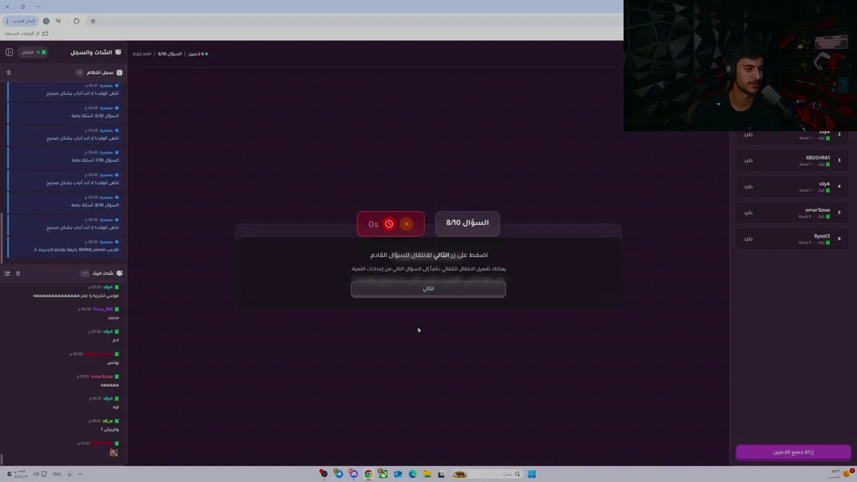
Task: Show hidden tray icons chevron
Action: click(80, 474)
